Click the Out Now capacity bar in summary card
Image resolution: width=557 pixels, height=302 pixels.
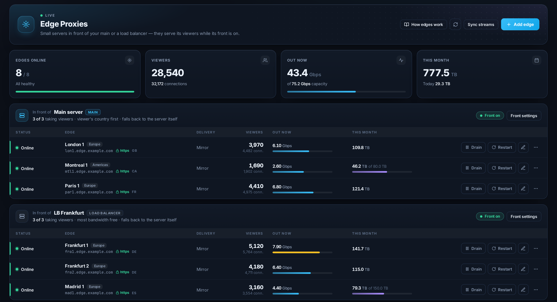(x=346, y=92)
